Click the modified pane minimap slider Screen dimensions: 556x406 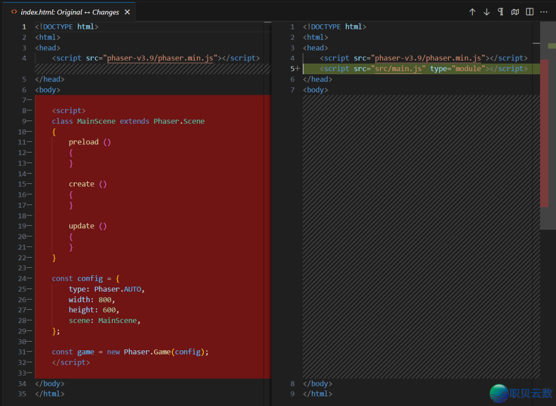tap(548, 126)
